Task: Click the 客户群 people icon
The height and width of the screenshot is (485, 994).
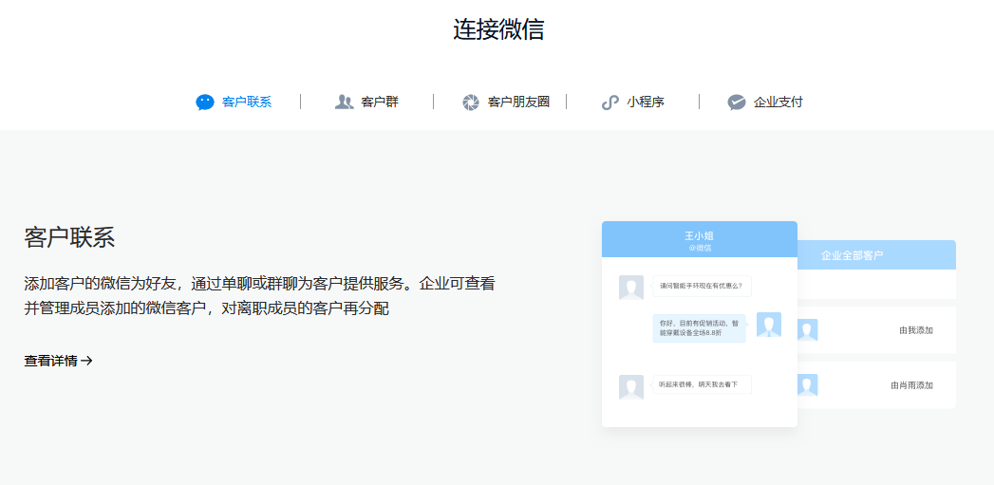Action: point(344,103)
